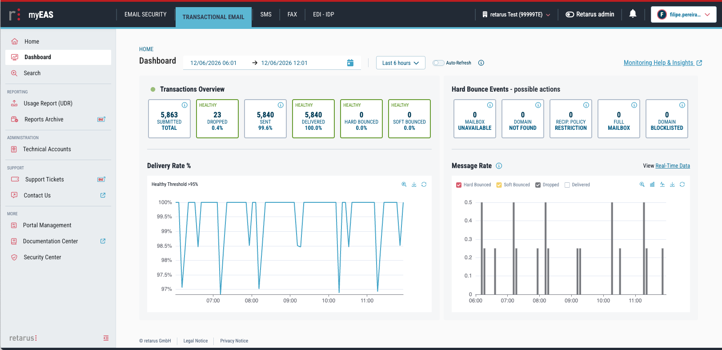Open the date range calendar picker

[350, 63]
